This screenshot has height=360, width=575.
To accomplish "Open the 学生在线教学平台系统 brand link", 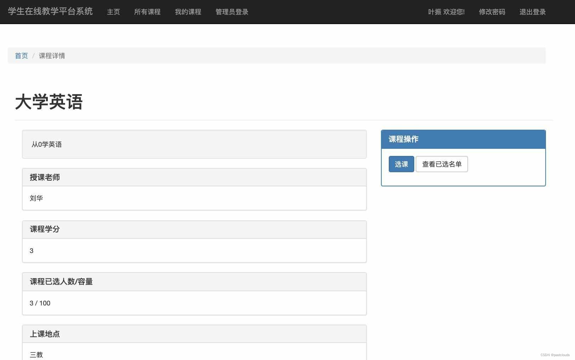I will 50,12.
